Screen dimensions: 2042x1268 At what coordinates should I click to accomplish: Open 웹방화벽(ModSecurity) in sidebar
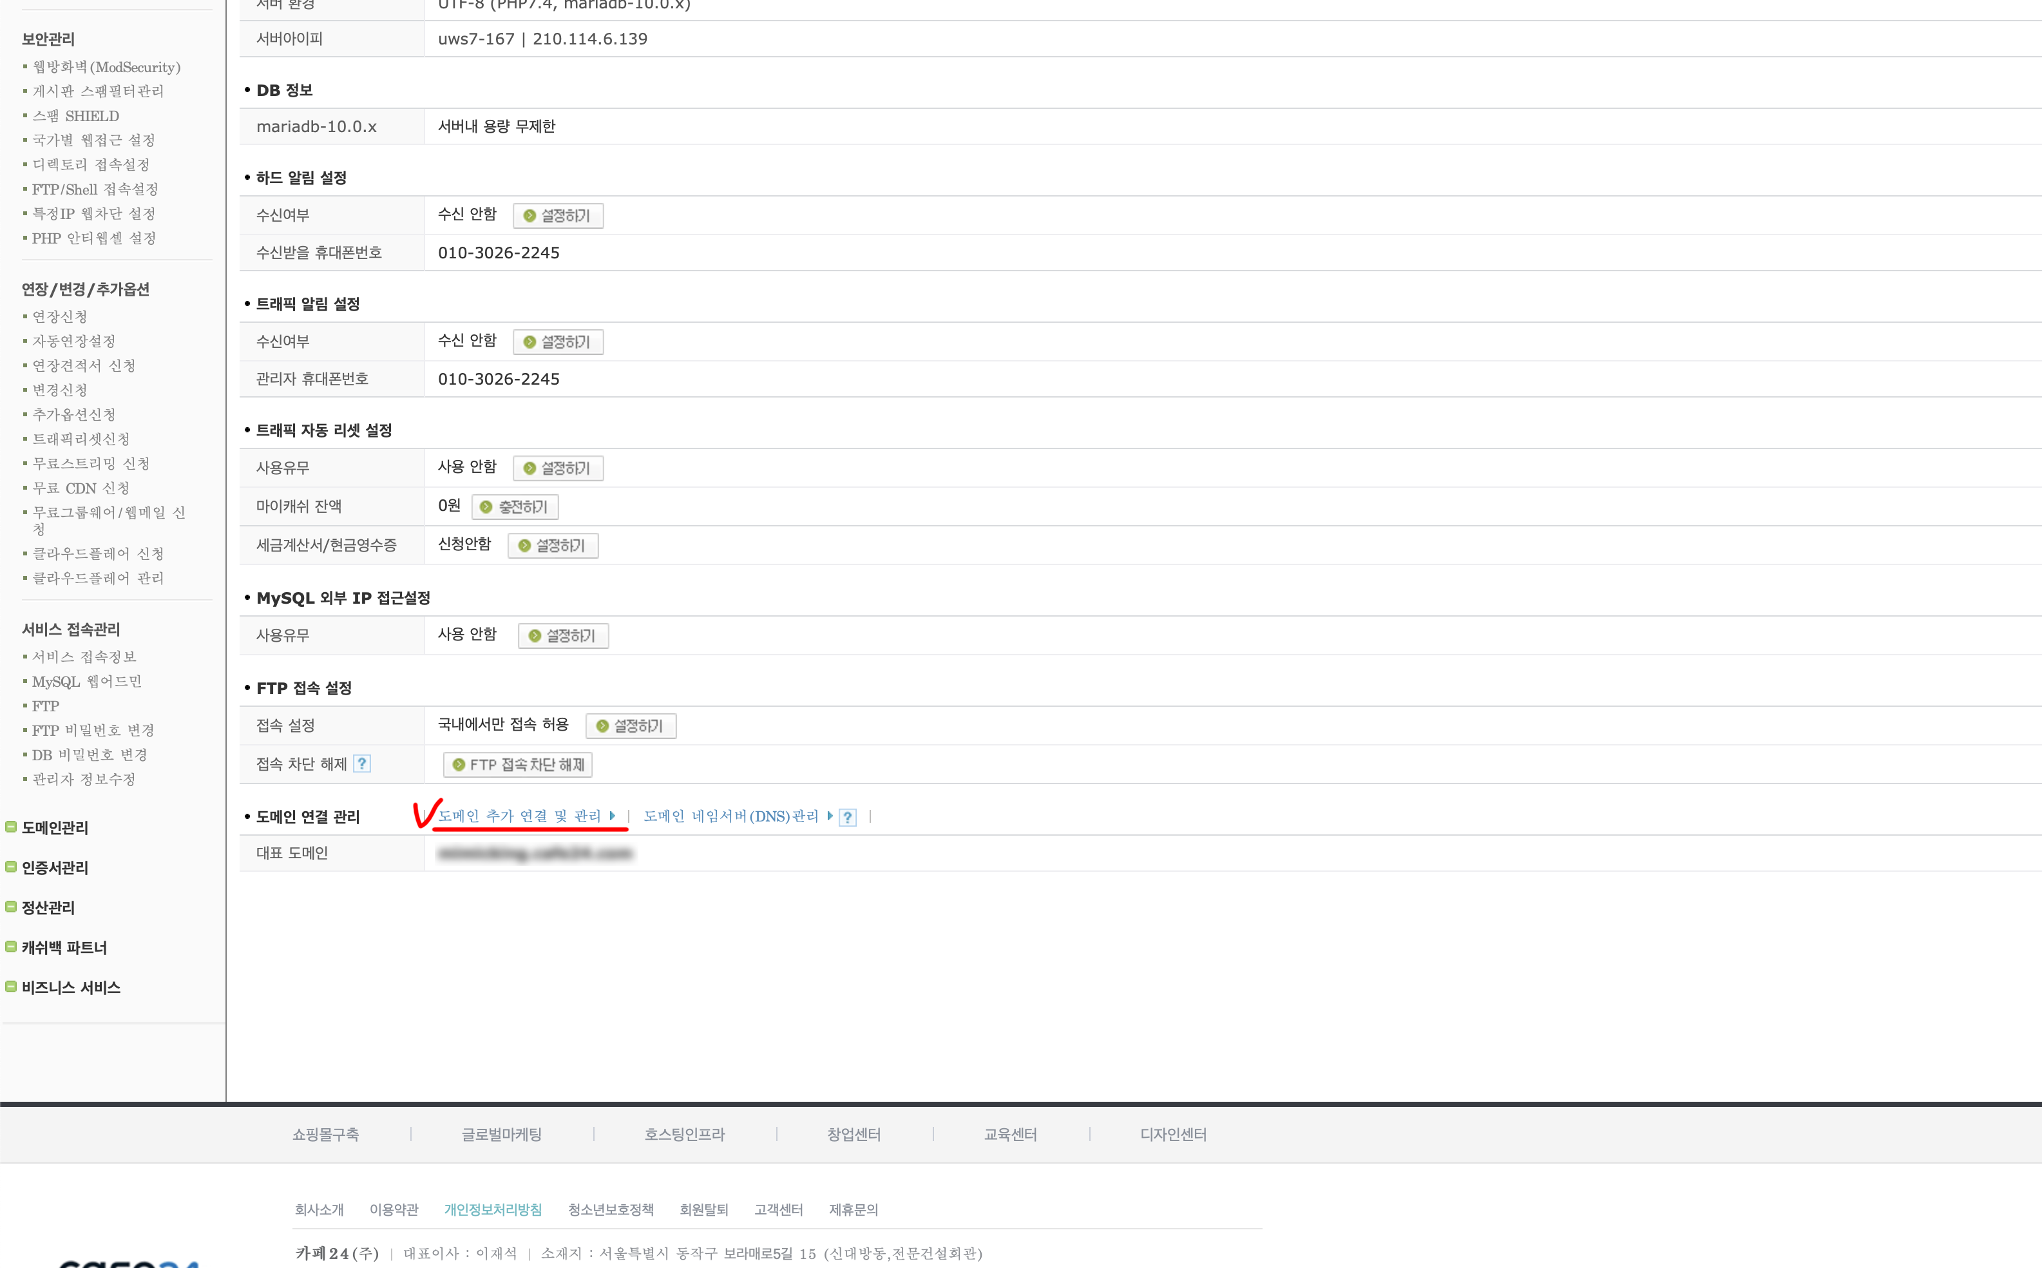click(x=106, y=67)
